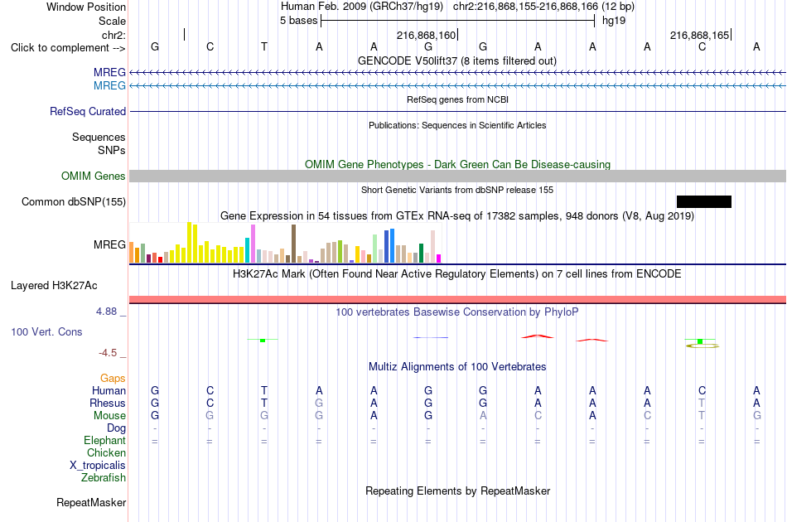Image resolution: width=787 pixels, height=522 pixels.
Task: Click 'Publications: Sequences in Scientific Articles' title
Action: (x=457, y=125)
